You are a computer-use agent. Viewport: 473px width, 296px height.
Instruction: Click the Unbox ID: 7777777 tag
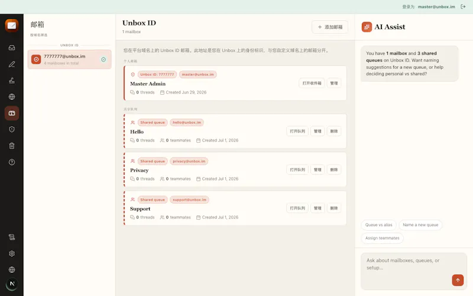157,75
